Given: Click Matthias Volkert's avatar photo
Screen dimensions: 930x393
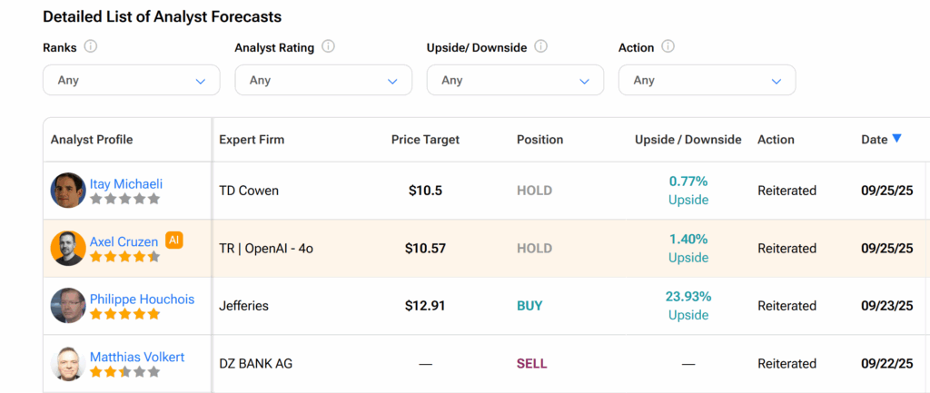Looking at the screenshot, I should (x=68, y=364).
